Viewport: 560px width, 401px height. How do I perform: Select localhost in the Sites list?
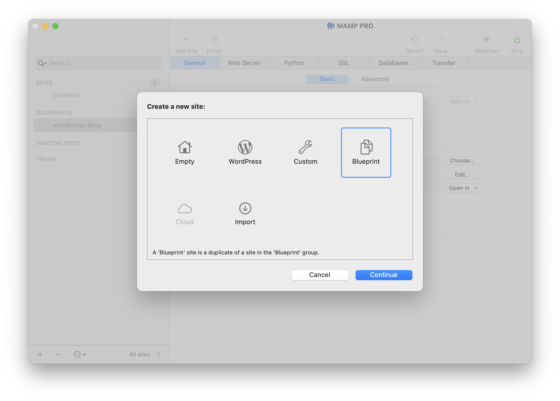[x=66, y=95]
